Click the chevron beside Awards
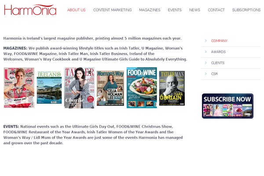The width and height of the screenshot is (264, 176). pos(206,52)
